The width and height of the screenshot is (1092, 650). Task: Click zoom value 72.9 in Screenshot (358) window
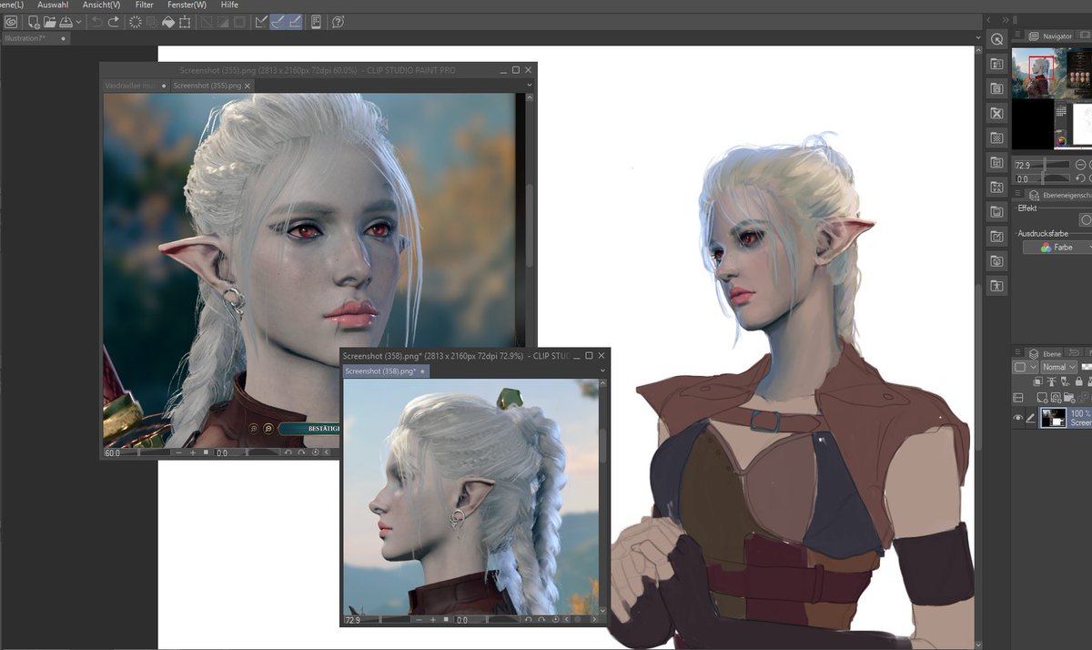(353, 620)
